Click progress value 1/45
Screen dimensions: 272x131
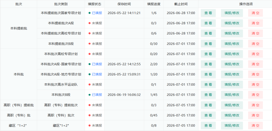(x=154, y=95)
